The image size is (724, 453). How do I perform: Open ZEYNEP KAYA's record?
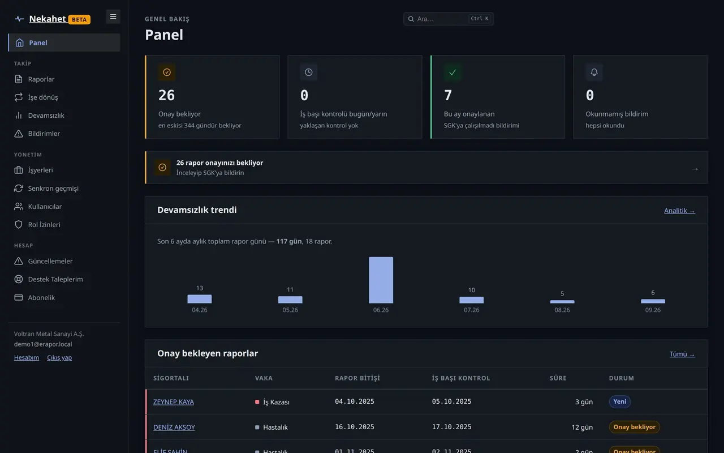174,402
